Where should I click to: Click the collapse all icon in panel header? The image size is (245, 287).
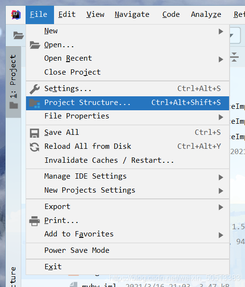pyautogui.click(x=234, y=57)
